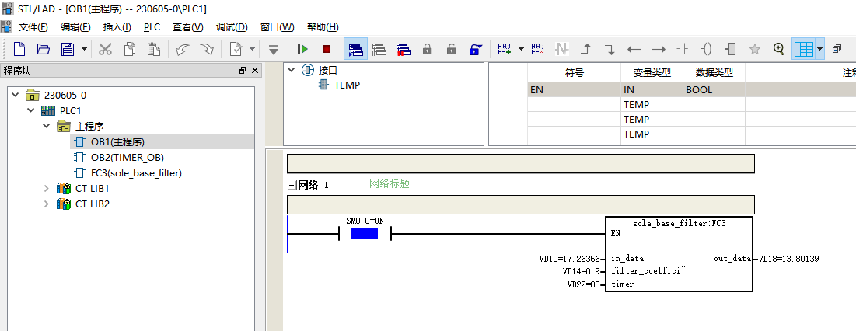This screenshot has width=856, height=331.
Task: Collapse the 主程序 folder node
Action: click(x=46, y=126)
